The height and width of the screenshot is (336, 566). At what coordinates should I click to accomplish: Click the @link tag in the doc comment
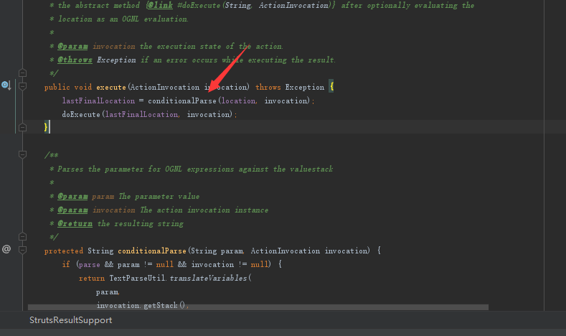tap(160, 6)
